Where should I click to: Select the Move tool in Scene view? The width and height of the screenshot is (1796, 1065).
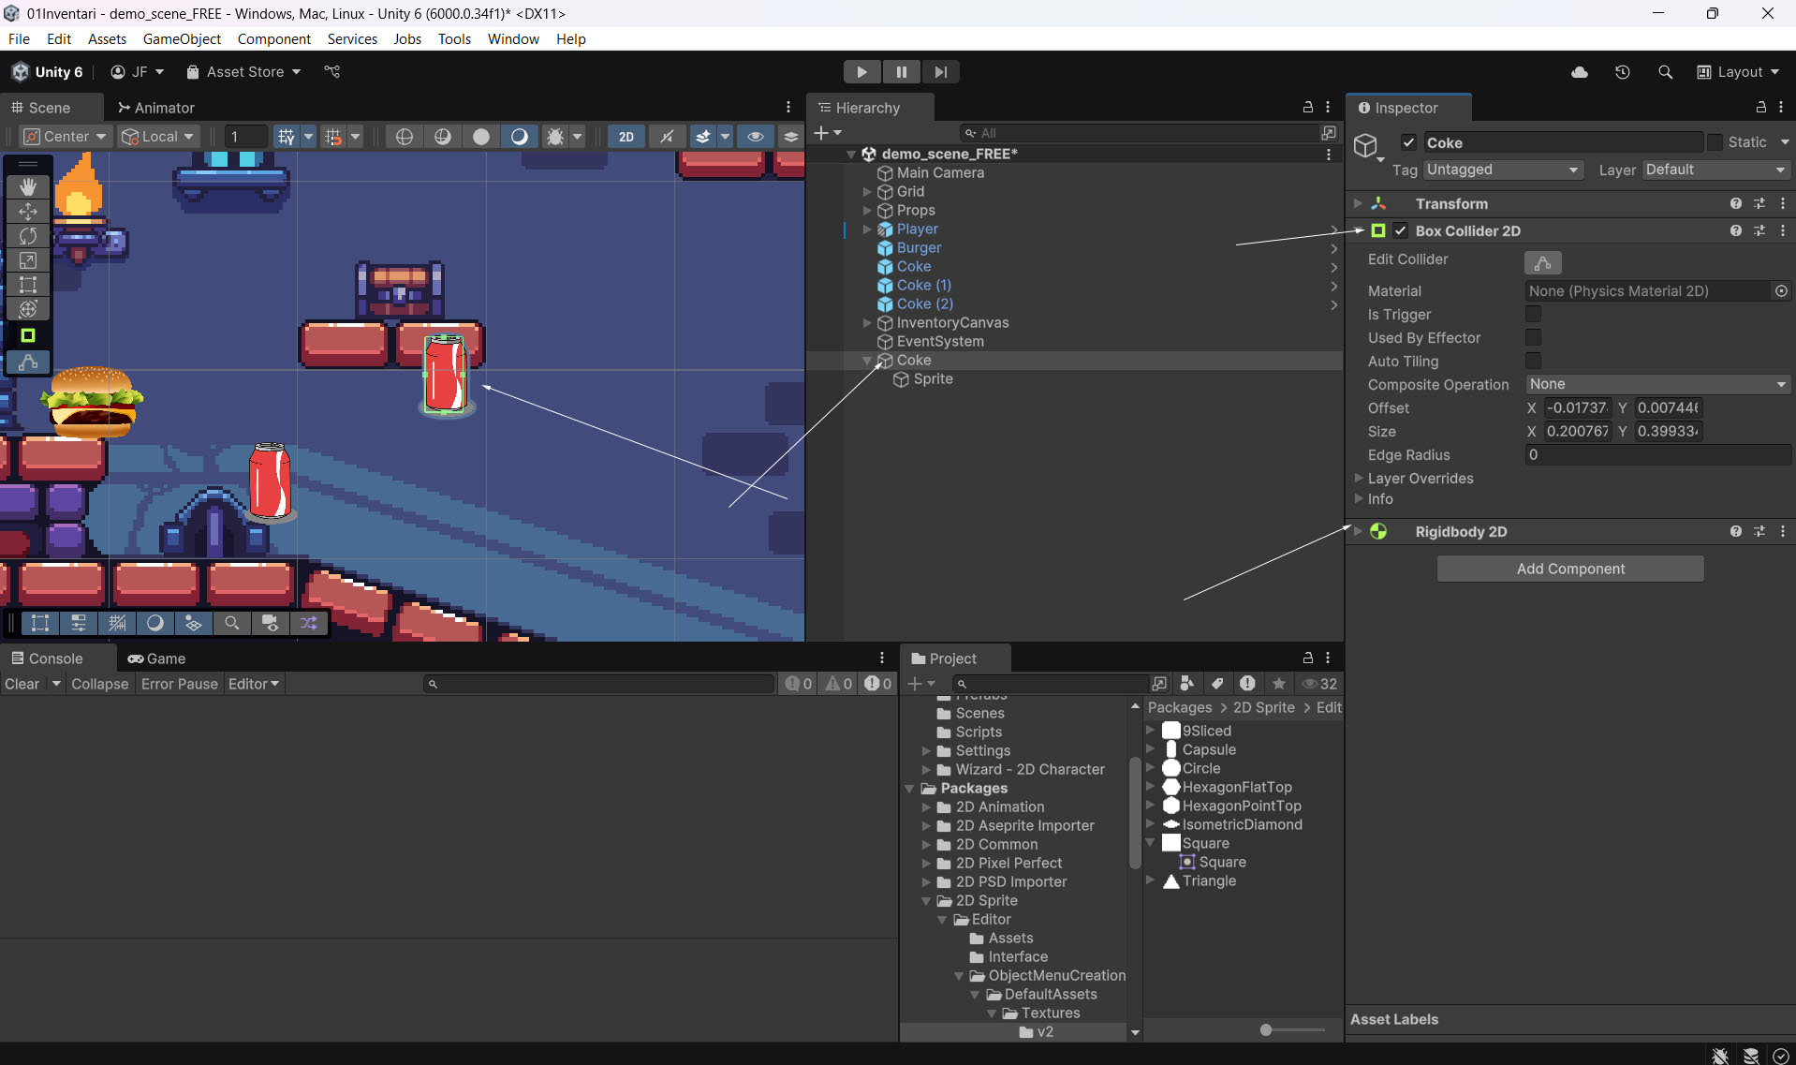[x=28, y=211]
